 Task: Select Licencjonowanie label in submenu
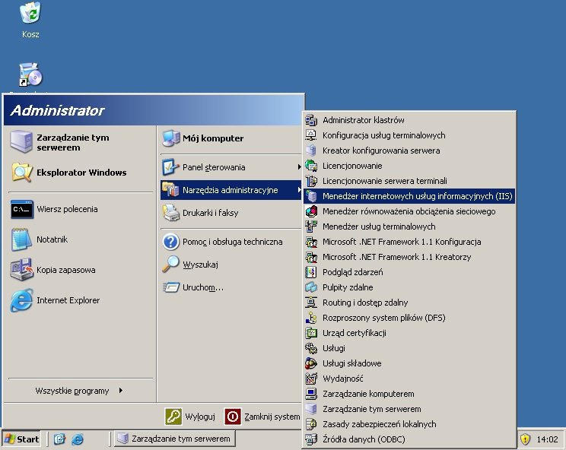tap(352, 166)
